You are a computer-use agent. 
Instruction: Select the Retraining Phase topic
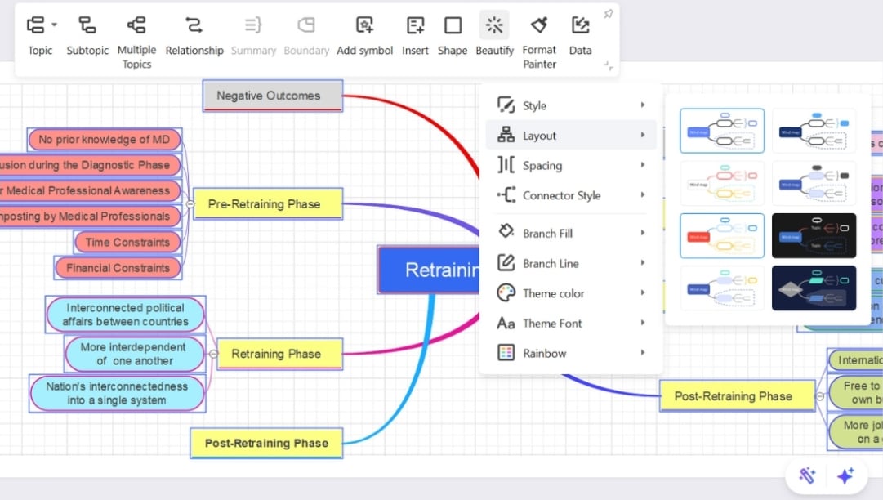[279, 354]
